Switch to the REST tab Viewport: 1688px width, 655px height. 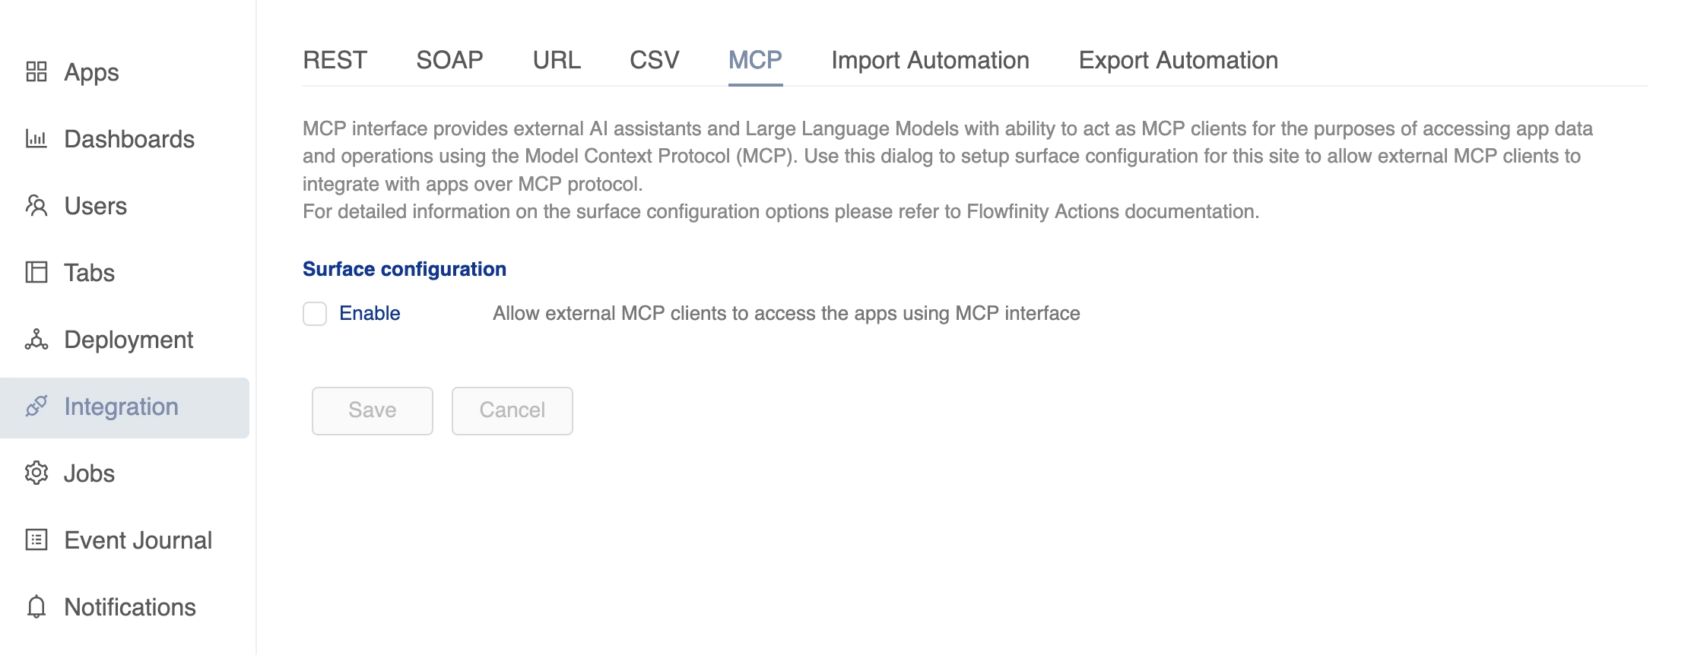[335, 60]
